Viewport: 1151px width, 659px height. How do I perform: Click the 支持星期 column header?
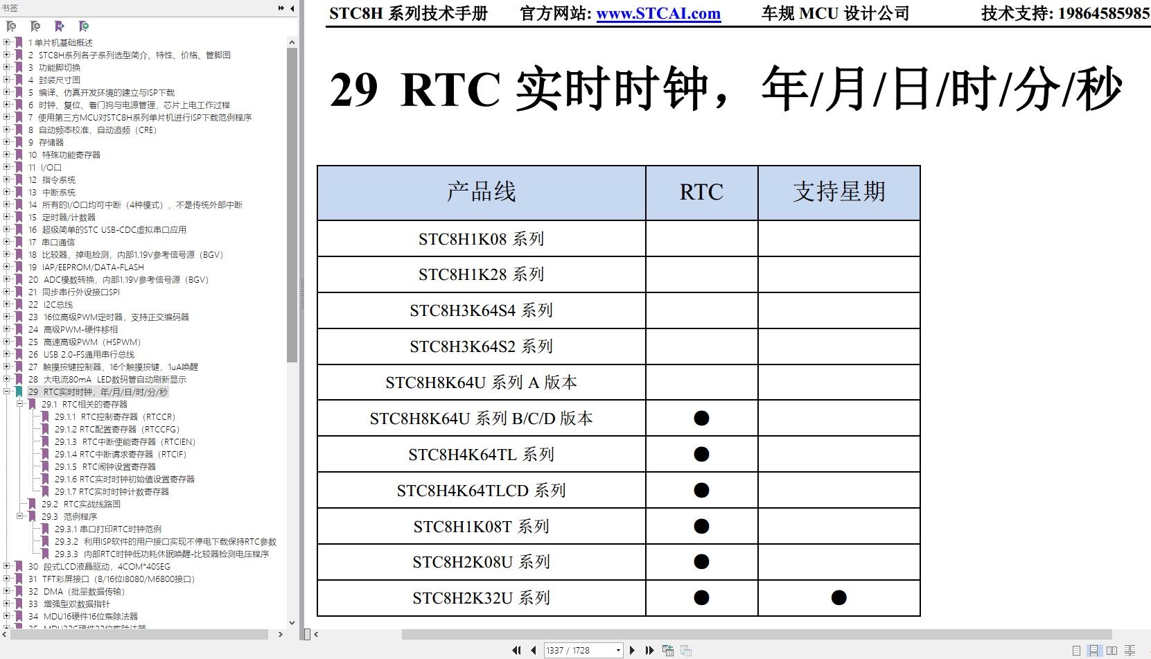tap(839, 193)
